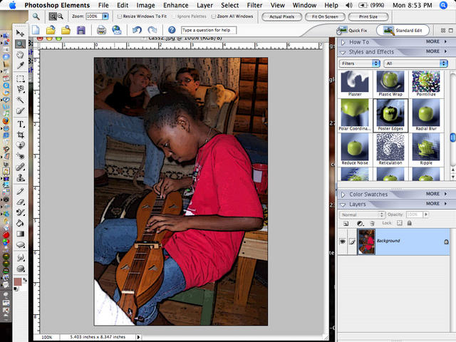Expand the Color Swatches panel
The image size is (456, 342).
[x=343, y=195]
